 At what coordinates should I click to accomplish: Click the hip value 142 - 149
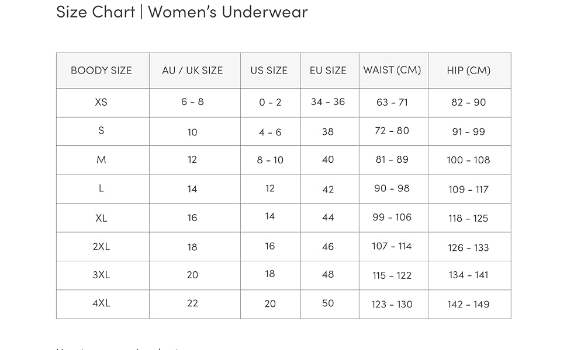(468, 304)
